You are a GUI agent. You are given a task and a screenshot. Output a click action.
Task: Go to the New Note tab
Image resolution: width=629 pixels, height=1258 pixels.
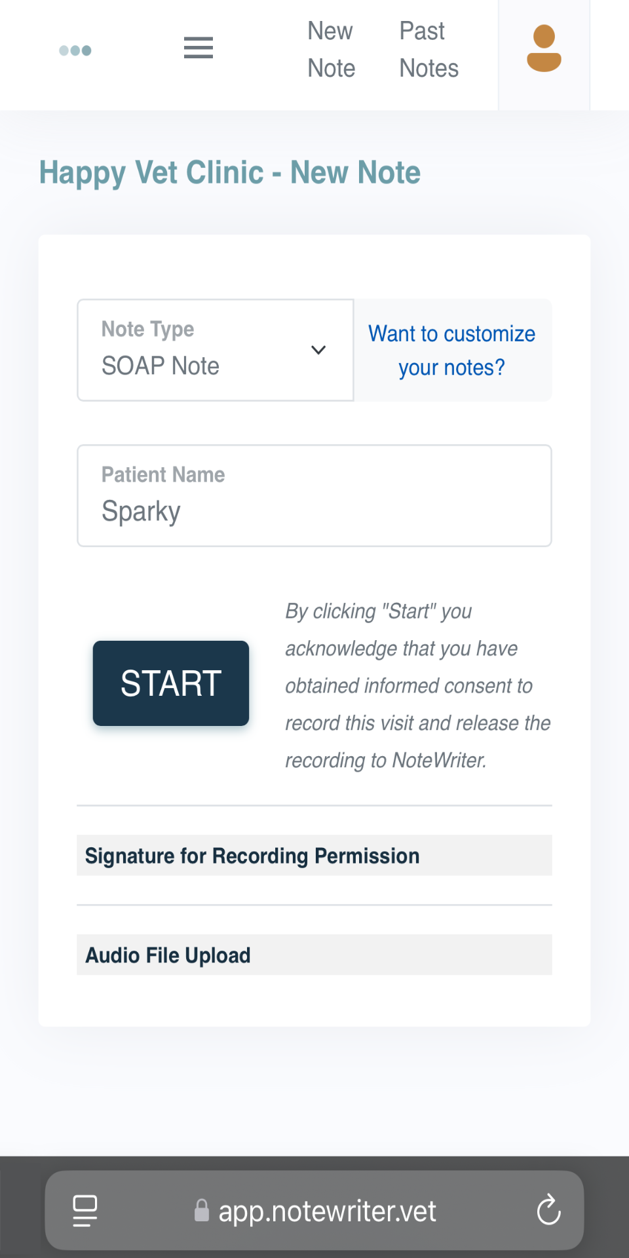[x=332, y=50]
